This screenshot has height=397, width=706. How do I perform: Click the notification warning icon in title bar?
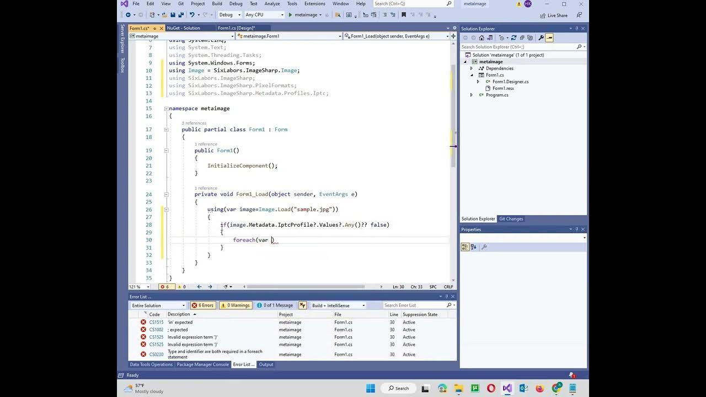click(519, 4)
